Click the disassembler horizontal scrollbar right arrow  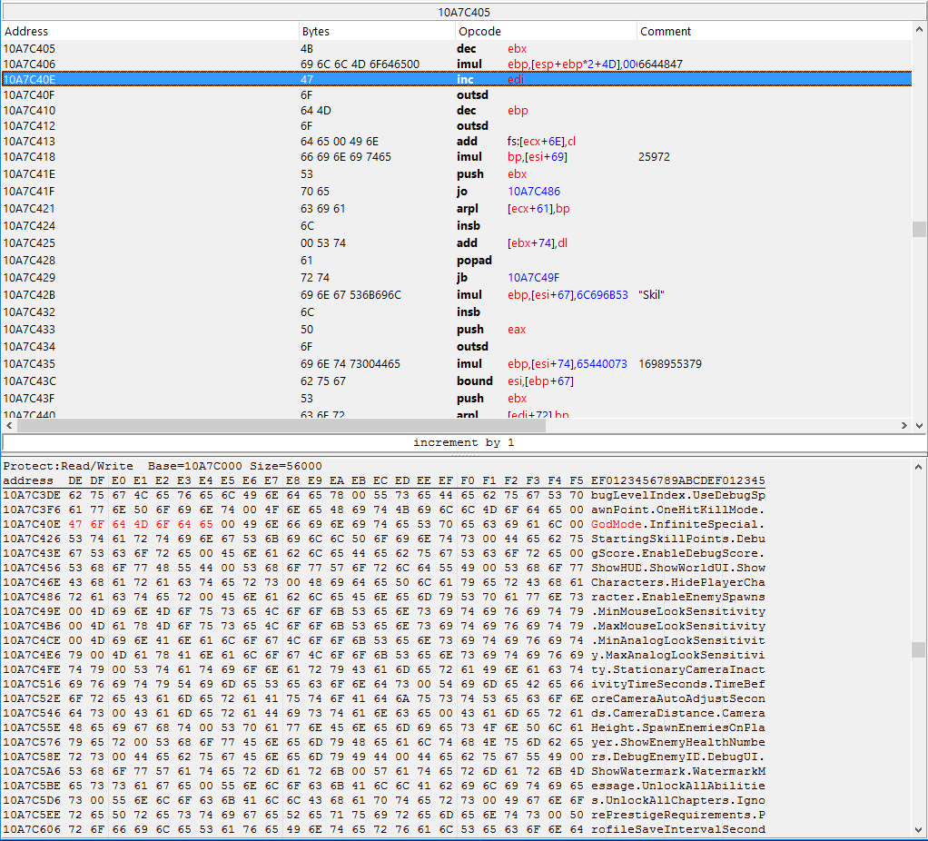pos(903,425)
